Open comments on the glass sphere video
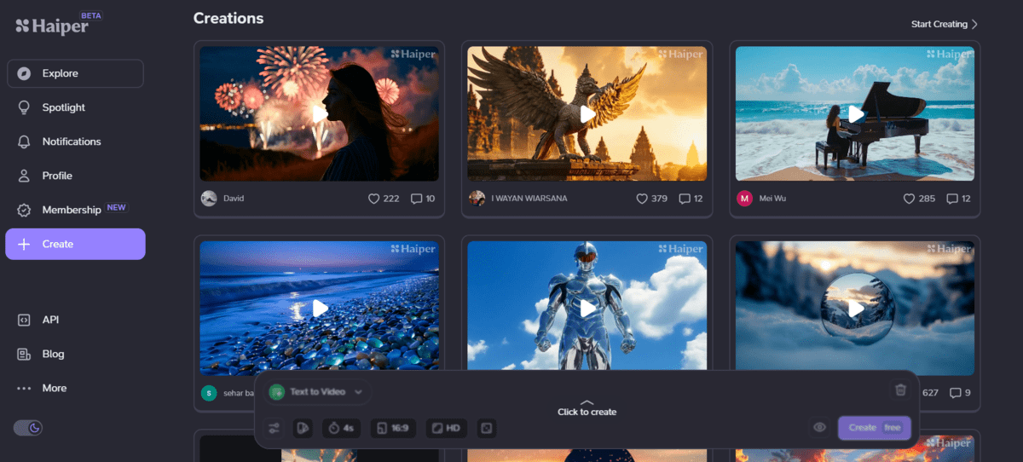The width and height of the screenshot is (1023, 462). click(956, 393)
